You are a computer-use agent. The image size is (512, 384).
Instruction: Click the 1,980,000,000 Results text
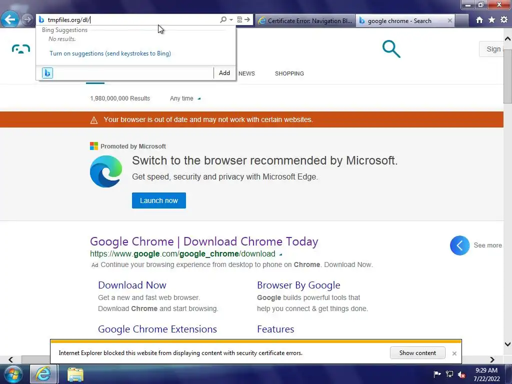tap(120, 98)
